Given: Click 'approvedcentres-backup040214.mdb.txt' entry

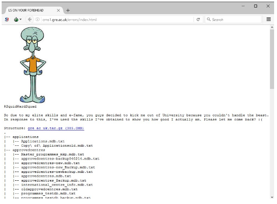Looking at the screenshot, I should 60,159.
